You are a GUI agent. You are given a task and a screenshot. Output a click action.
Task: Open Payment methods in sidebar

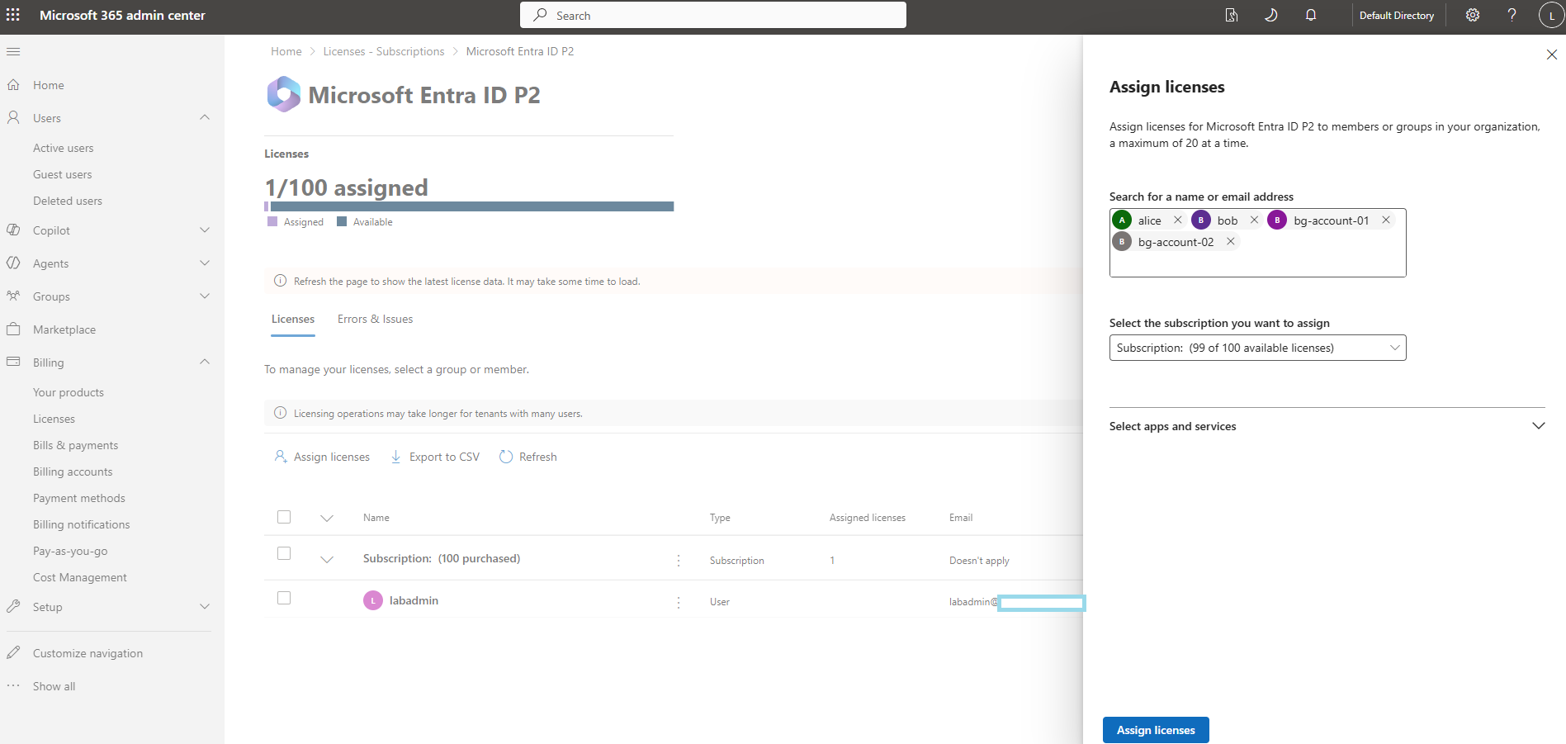79,498
